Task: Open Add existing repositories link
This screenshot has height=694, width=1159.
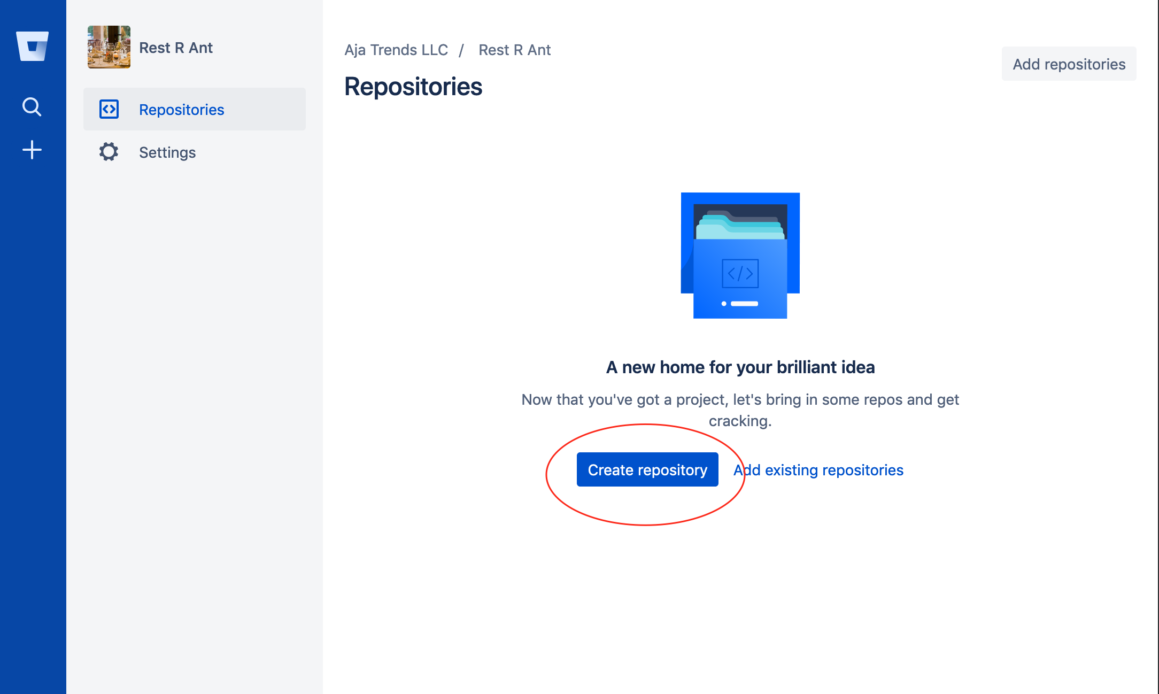Action: point(818,470)
